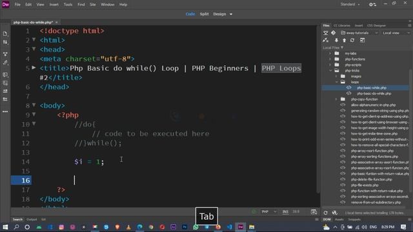Click the Expand Files panel view icon
The image size is (413, 232).
(x=363, y=40)
